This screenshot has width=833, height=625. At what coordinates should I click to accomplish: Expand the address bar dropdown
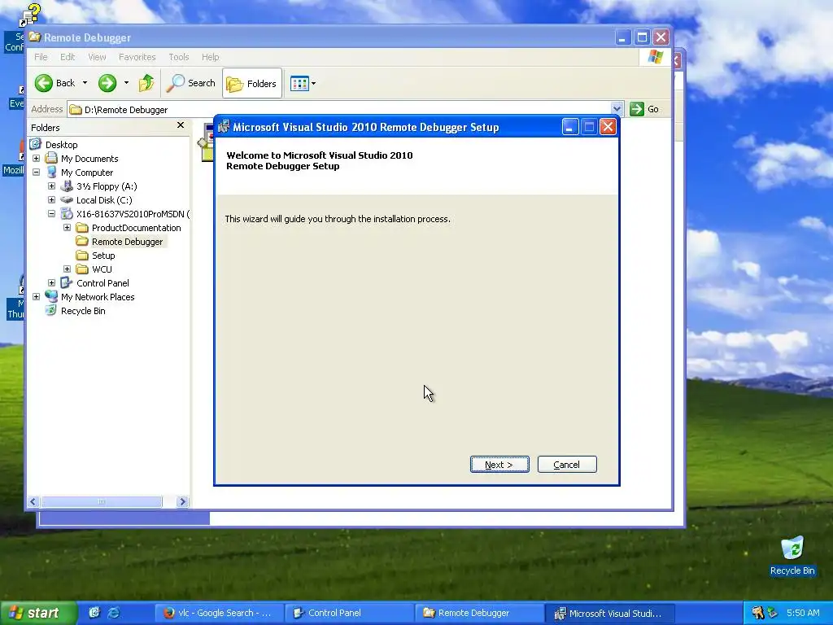[617, 109]
